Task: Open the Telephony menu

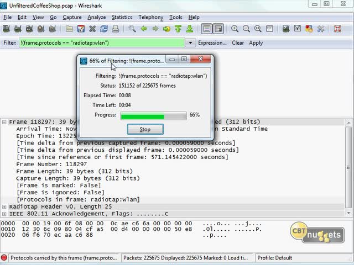Action: (151, 17)
